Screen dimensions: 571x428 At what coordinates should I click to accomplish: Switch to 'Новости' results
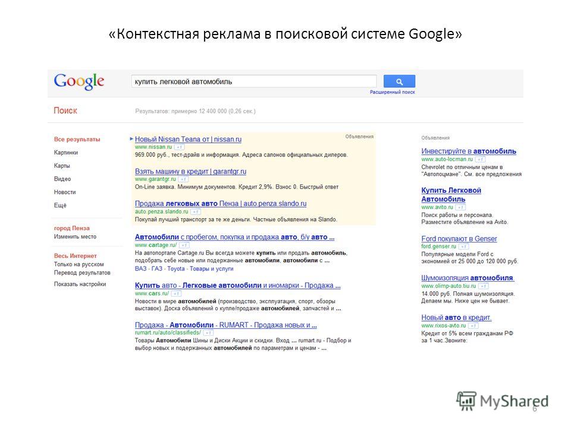coord(65,192)
